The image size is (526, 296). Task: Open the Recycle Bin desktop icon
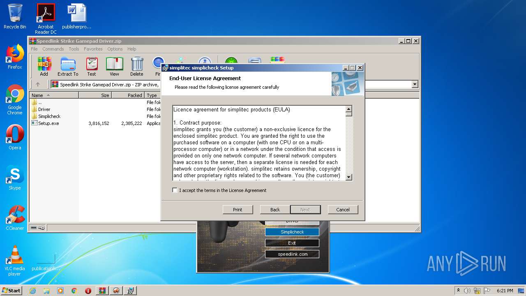[15, 16]
